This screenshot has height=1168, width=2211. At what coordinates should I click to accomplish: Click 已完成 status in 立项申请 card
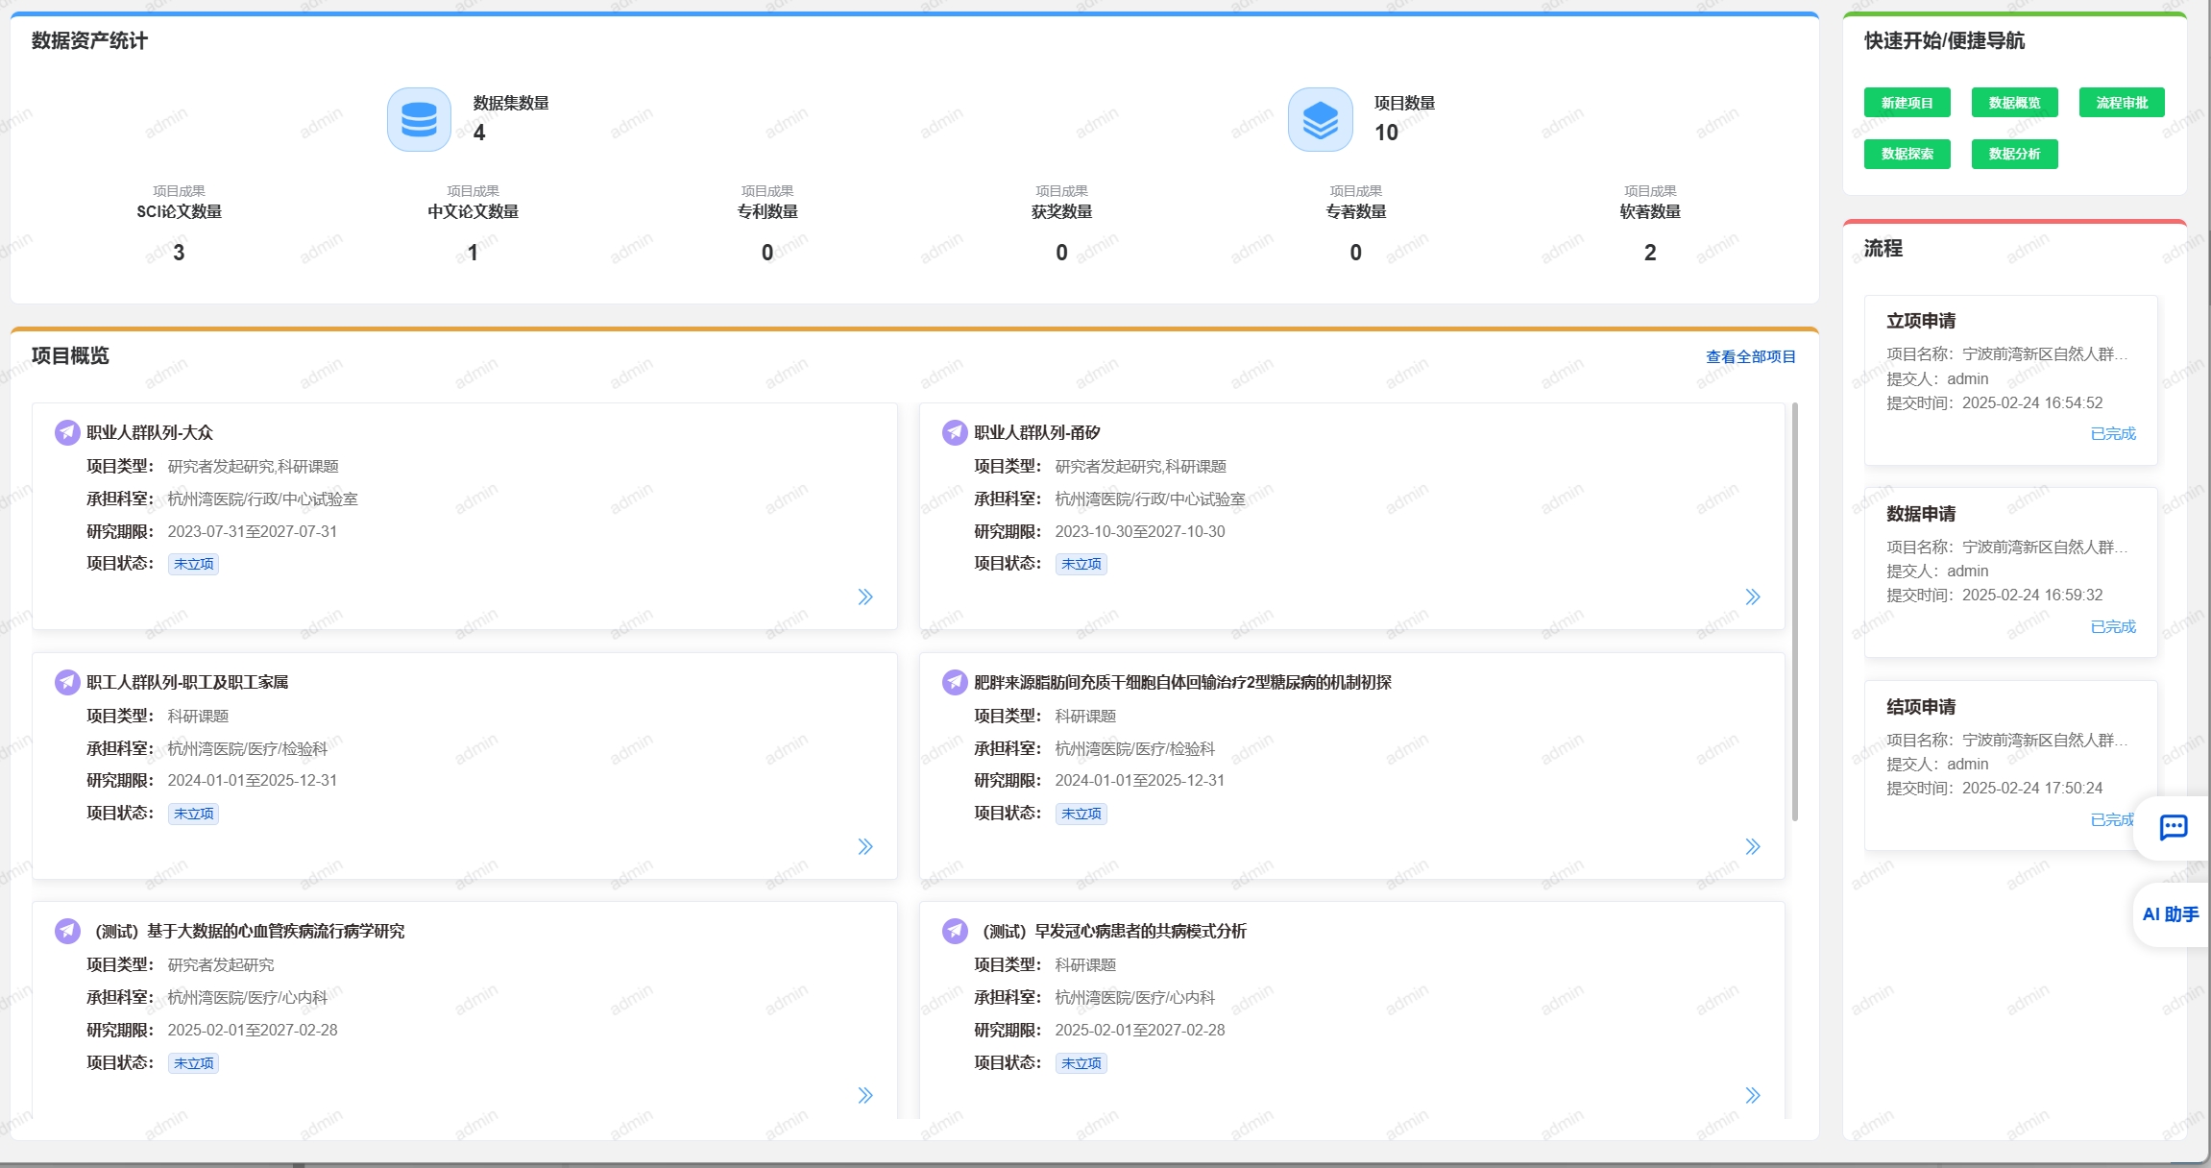coord(2113,433)
